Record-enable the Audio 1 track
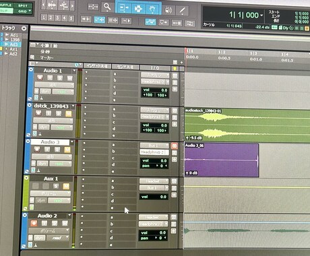310x256 pixels. [x=40, y=77]
